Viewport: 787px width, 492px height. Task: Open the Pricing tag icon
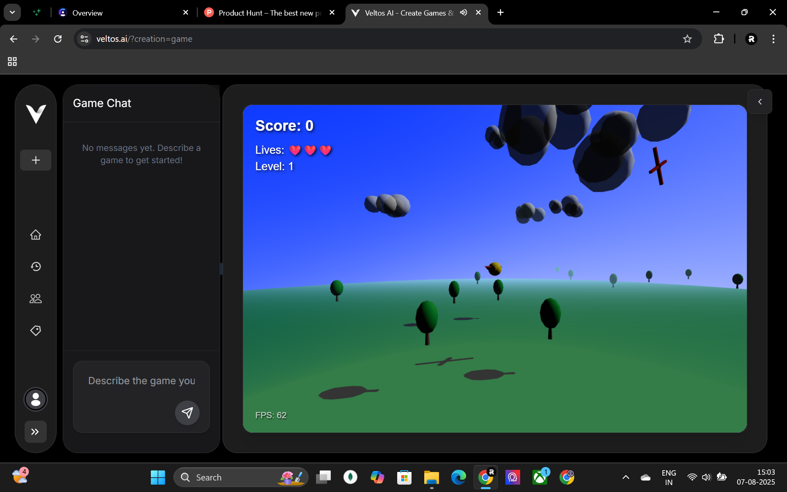coord(36,330)
